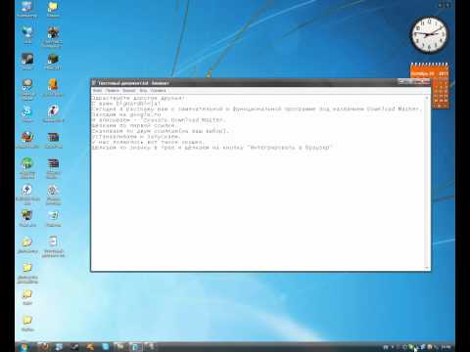Select the text document file icon on desktop
Screen dimensions: 470x352
coord(53,245)
